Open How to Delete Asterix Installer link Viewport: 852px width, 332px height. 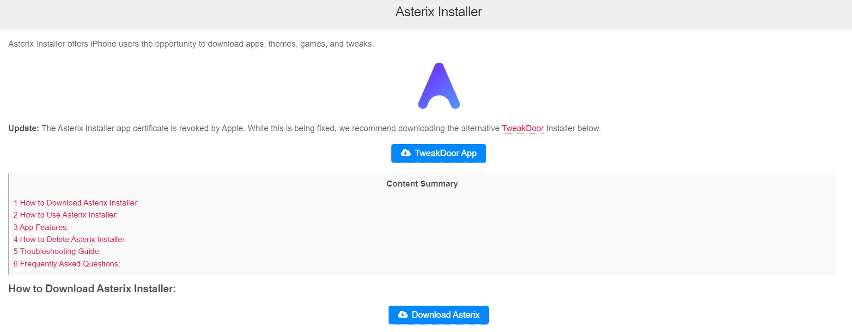[x=70, y=239]
